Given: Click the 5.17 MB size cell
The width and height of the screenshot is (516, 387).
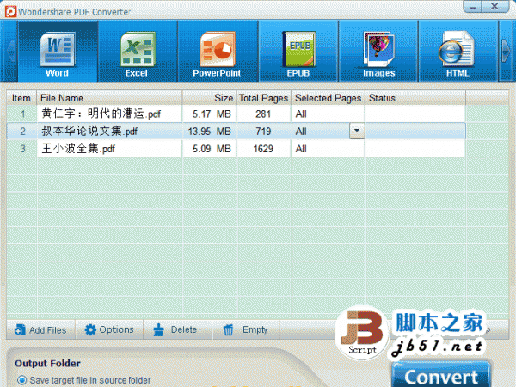Looking at the screenshot, I should (210, 114).
